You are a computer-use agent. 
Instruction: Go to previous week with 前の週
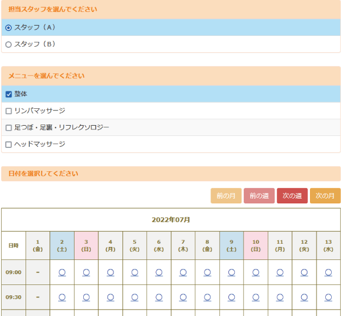(x=259, y=196)
